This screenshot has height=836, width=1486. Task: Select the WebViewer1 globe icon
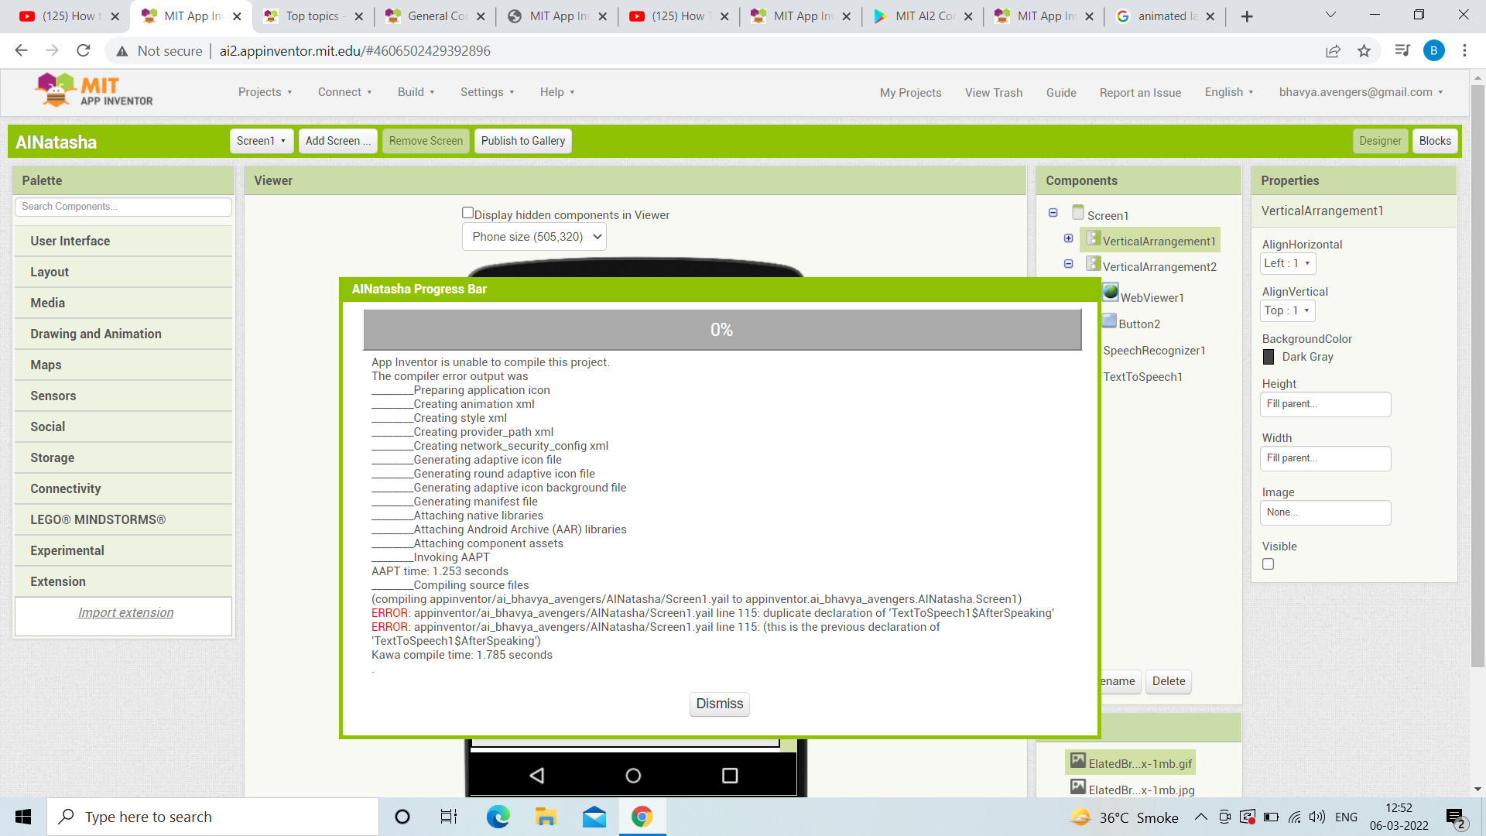click(1111, 292)
